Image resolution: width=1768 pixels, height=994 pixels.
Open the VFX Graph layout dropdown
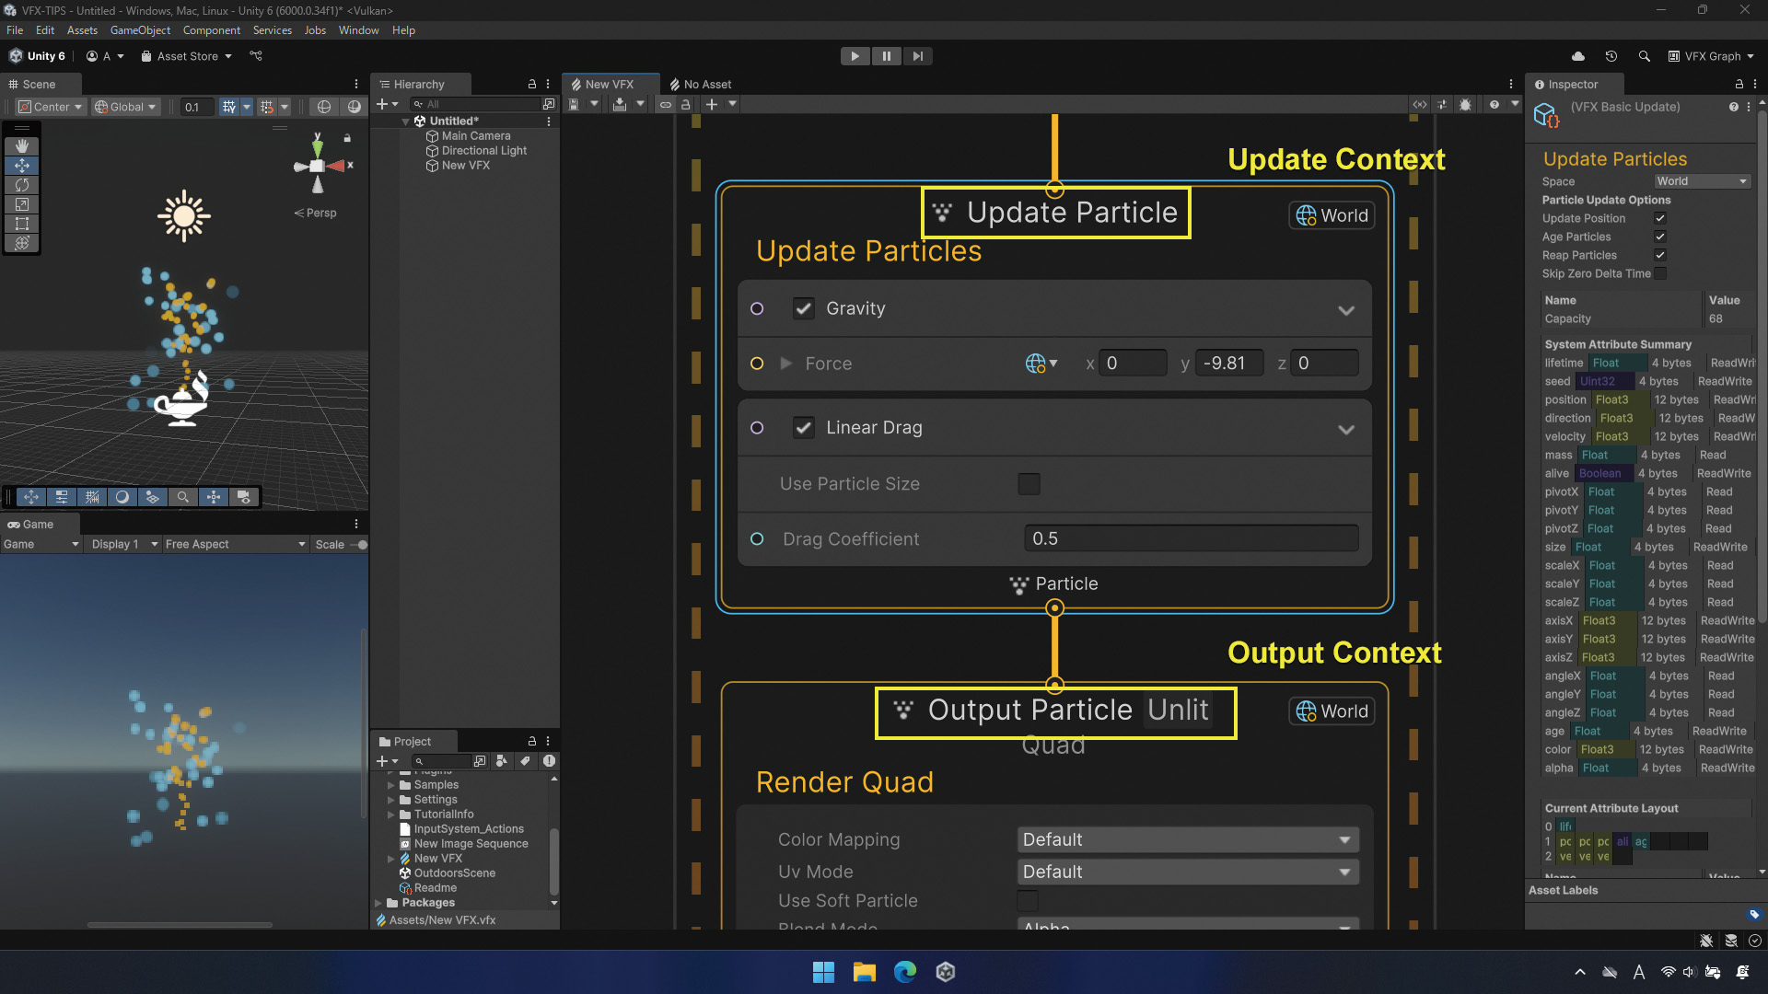1711,56
